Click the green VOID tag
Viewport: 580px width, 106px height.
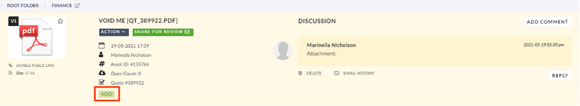tap(107, 94)
